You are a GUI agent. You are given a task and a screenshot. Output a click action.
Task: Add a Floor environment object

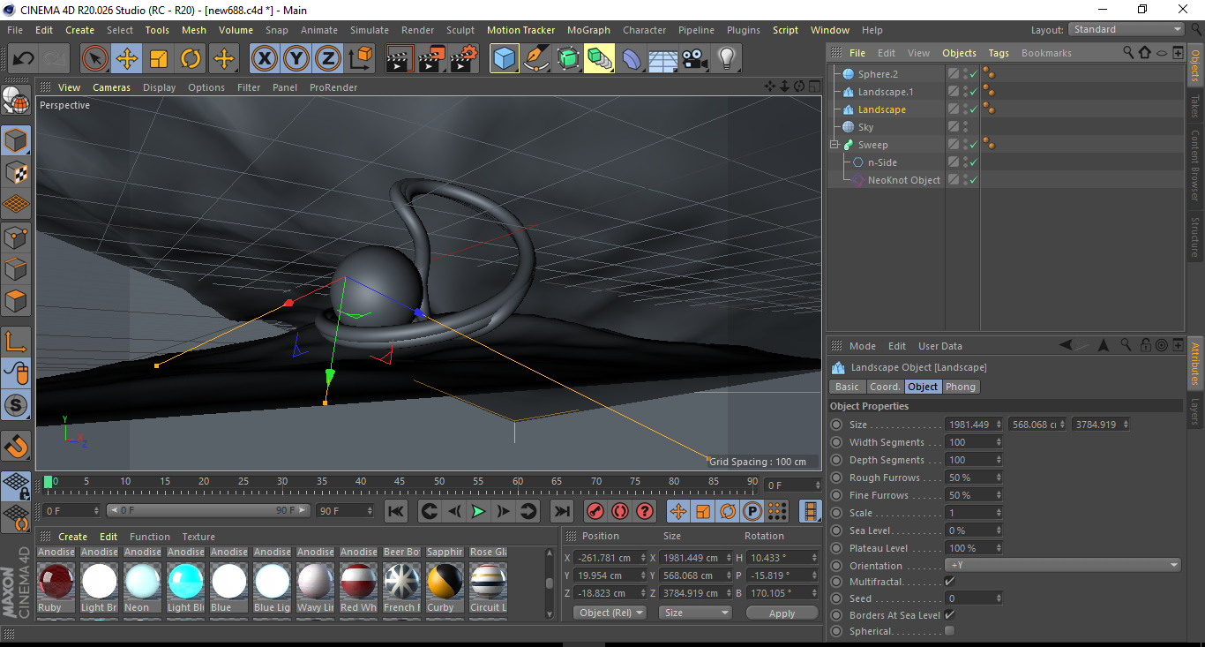[662, 59]
